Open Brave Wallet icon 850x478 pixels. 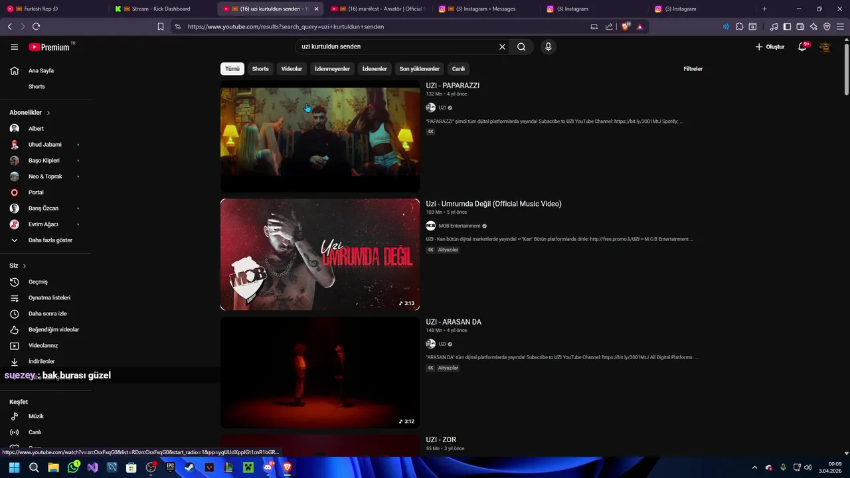click(800, 27)
